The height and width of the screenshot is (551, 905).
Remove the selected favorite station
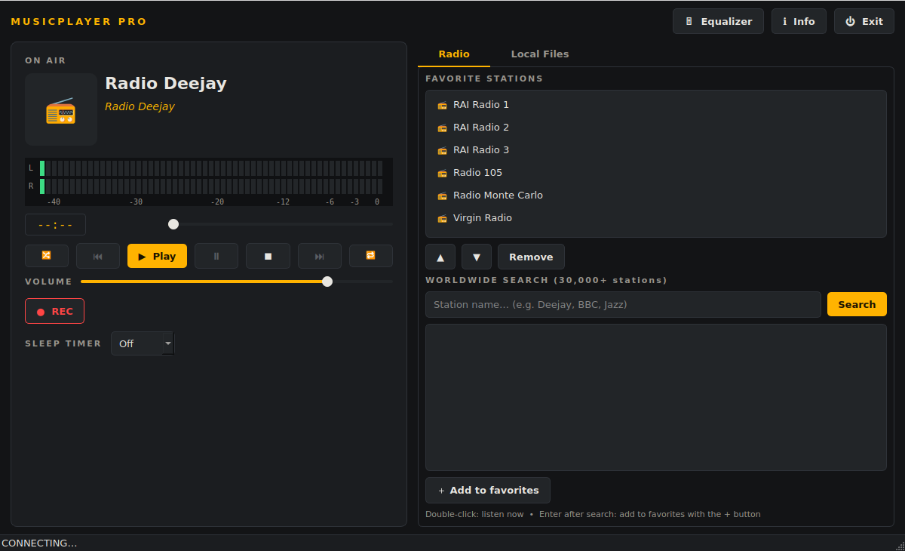531,257
